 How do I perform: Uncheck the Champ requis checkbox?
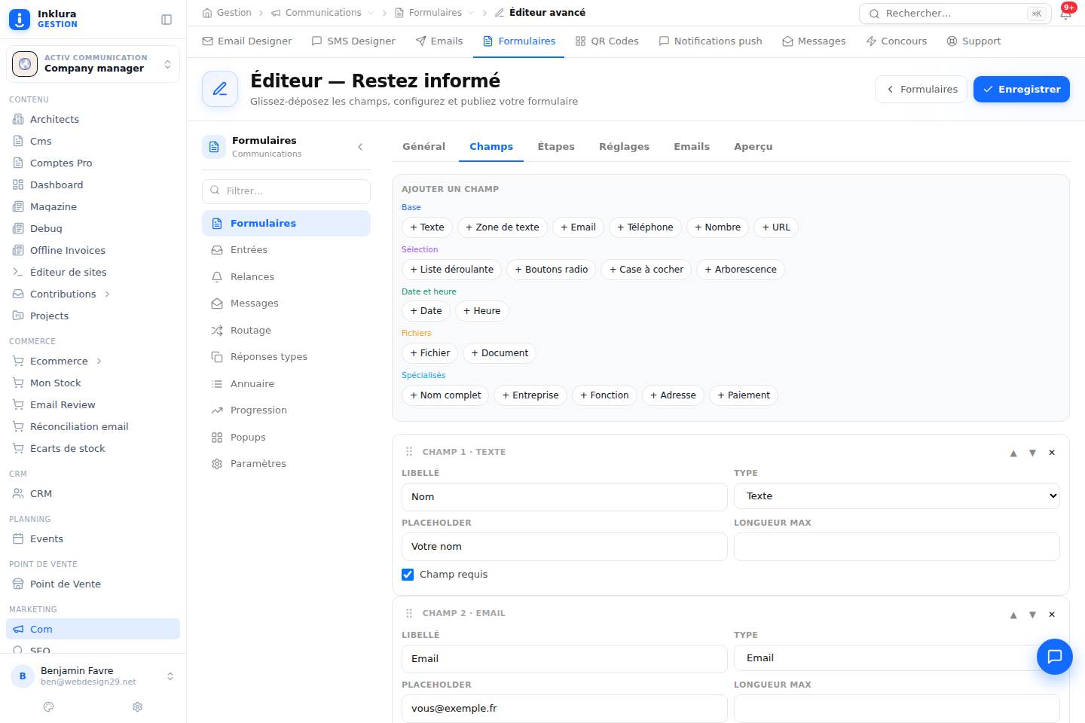[x=408, y=575]
